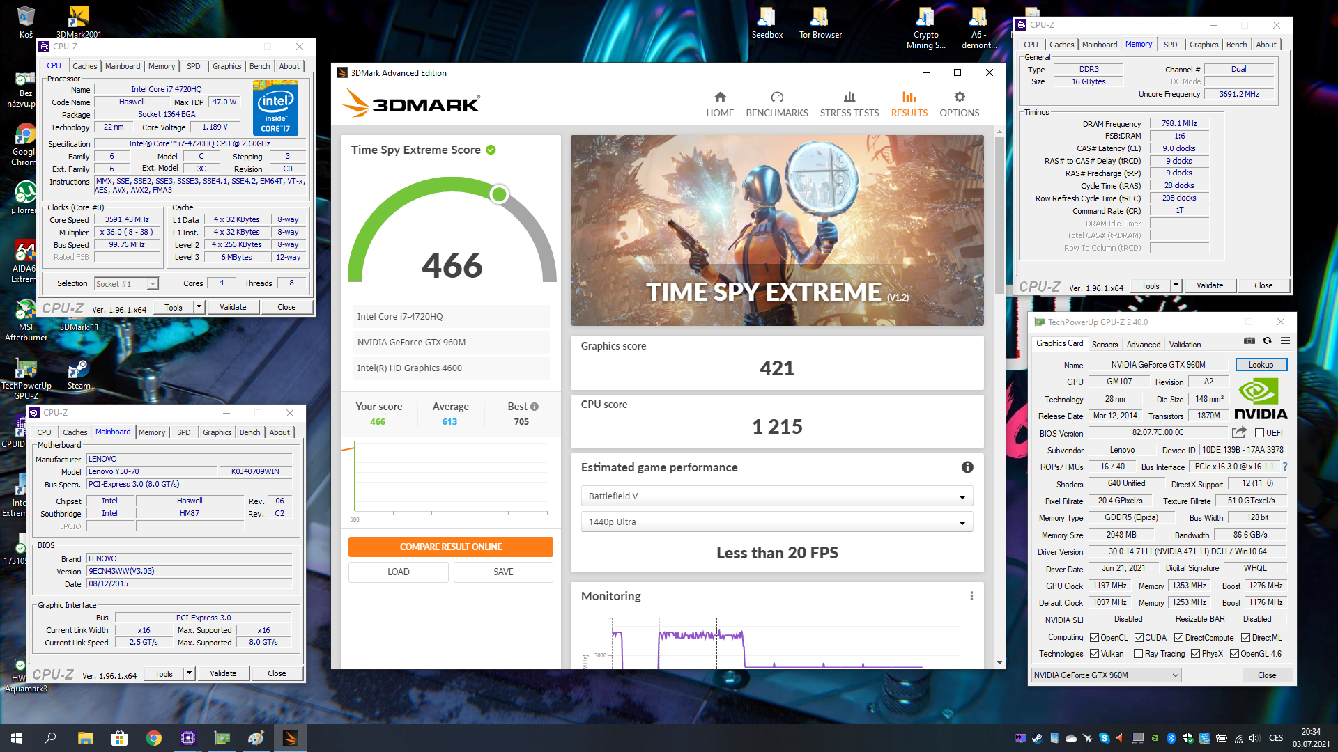The image size is (1338, 752).
Task: Click Validate in the CPU-Z Memory window
Action: (x=1210, y=285)
